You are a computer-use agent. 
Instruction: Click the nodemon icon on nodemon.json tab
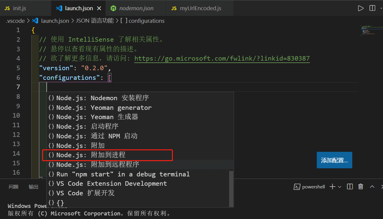click(x=113, y=8)
